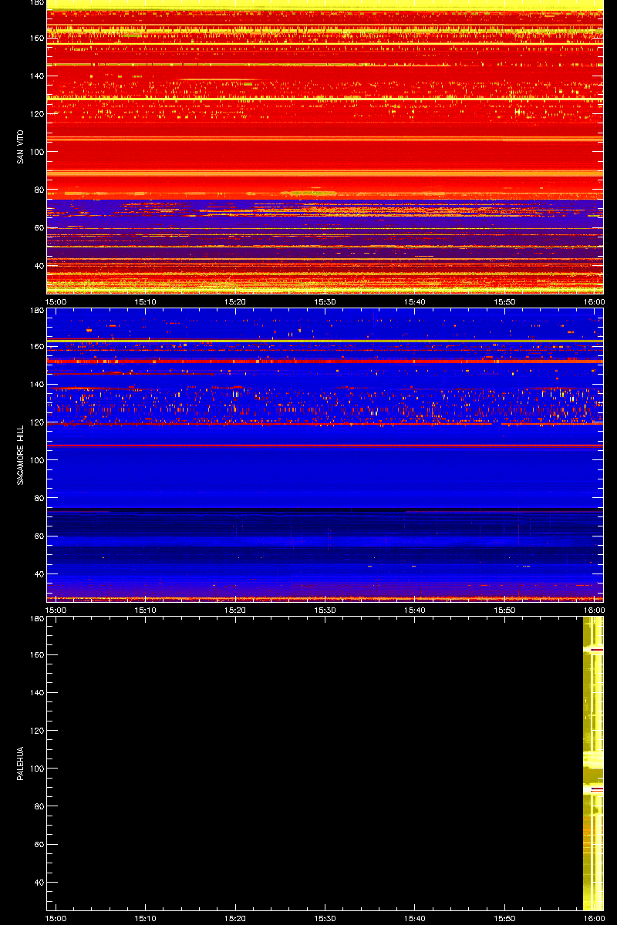Screen dimensions: 617x925
Task: Choose 100 frequency tick on Palehua axis
Action: point(36,769)
